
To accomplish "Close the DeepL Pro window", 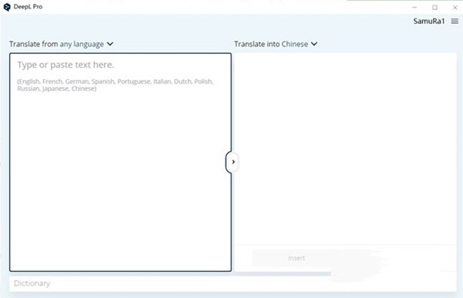I will 455,8.
